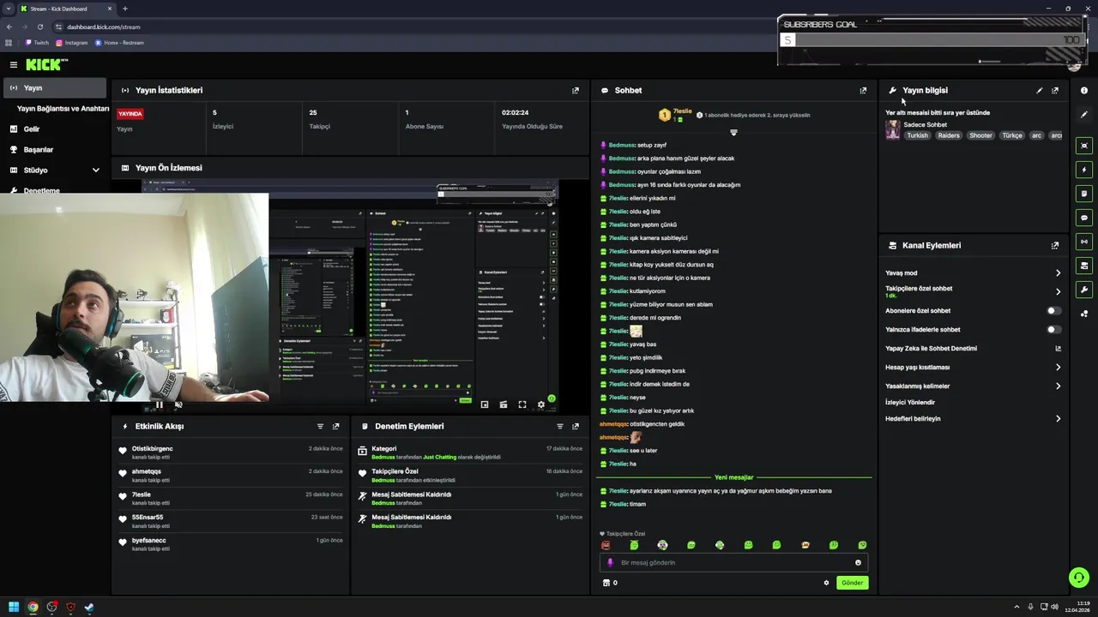Select Yayın in the left sidebar

tap(53, 88)
